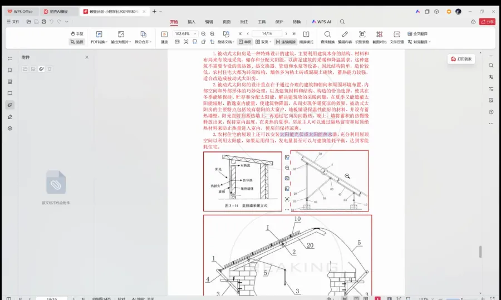Screen dimensions: 501x300
Task: Open 截图对比 screenshot compare tool
Action: coord(379,37)
